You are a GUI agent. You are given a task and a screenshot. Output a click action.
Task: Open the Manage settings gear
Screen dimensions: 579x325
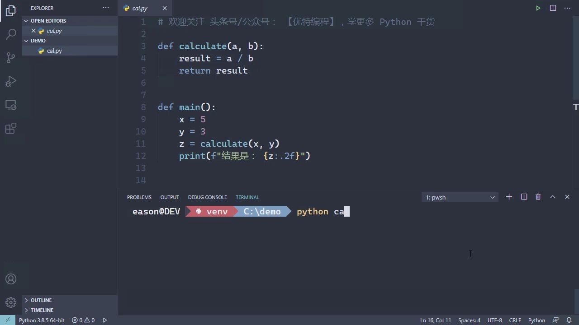click(x=11, y=302)
